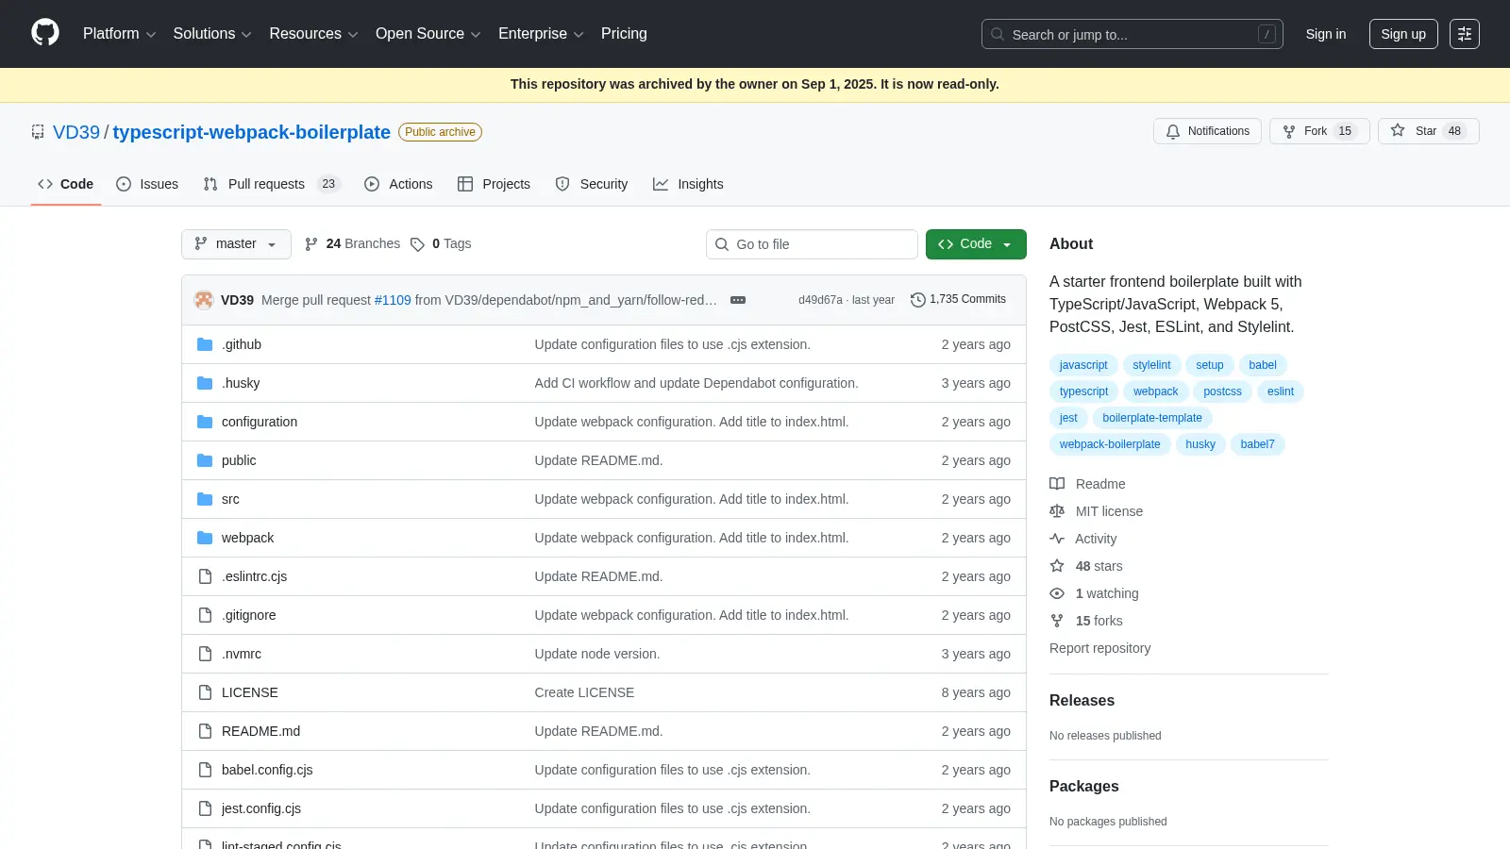1510x849 pixels.
Task: Star the repository button
Action: click(x=1429, y=131)
